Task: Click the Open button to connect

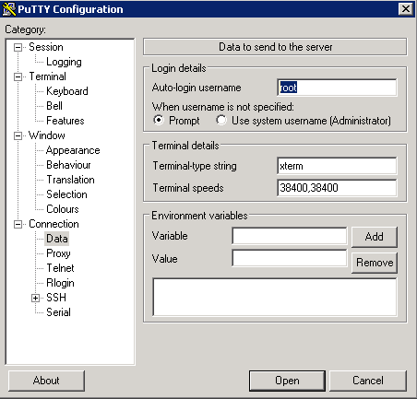Action: (287, 381)
